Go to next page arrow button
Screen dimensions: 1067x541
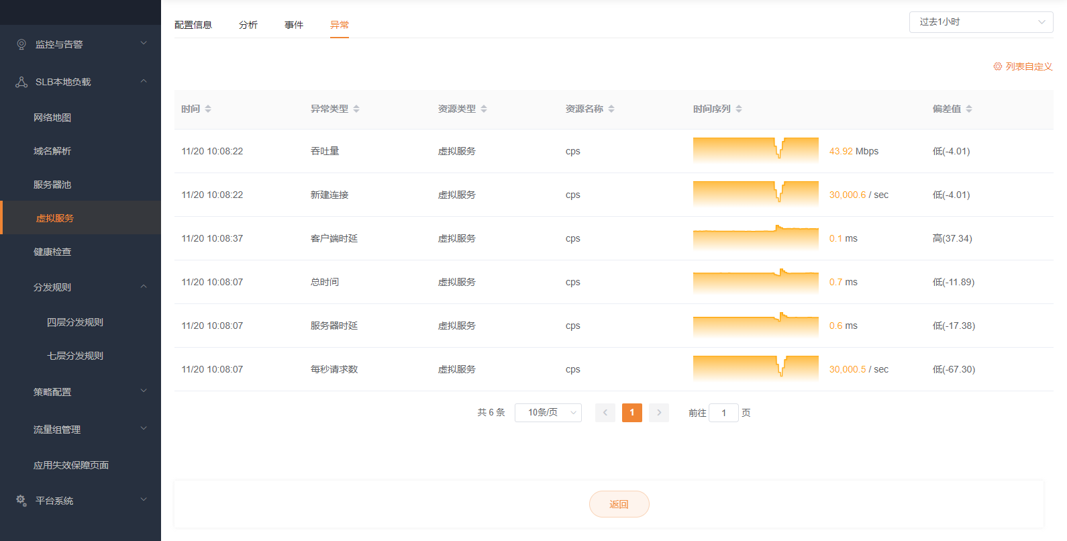pos(659,413)
